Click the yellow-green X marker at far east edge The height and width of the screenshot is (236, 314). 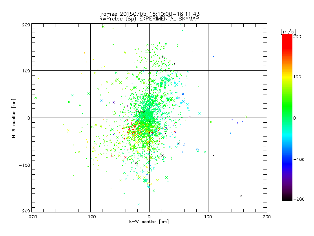point(246,117)
